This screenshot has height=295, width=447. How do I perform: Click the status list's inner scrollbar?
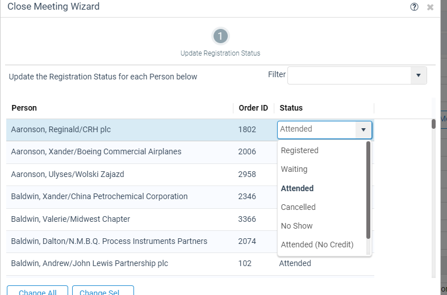point(368,190)
